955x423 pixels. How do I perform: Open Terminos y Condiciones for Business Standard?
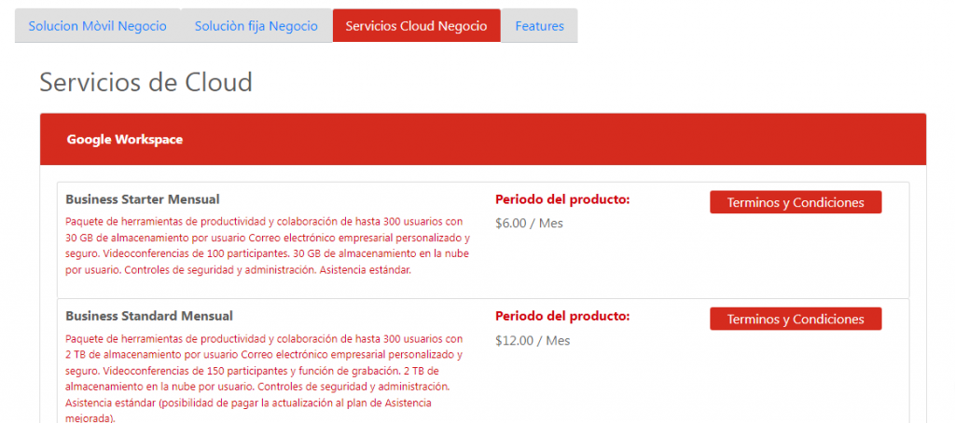coord(796,319)
